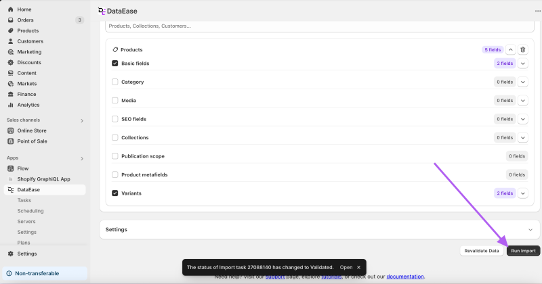542x284 pixels.
Task: Click the Non-transferable info icon
Action: 9,273
